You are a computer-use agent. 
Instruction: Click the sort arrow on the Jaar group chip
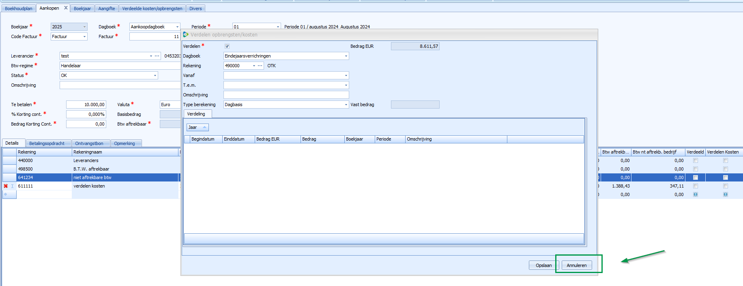point(204,127)
